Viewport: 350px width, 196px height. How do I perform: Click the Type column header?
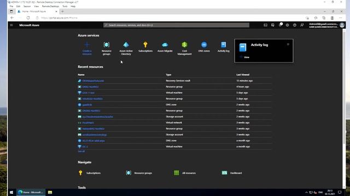tap(168, 75)
